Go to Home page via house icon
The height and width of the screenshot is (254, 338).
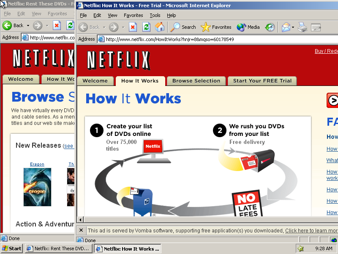coord(160,27)
